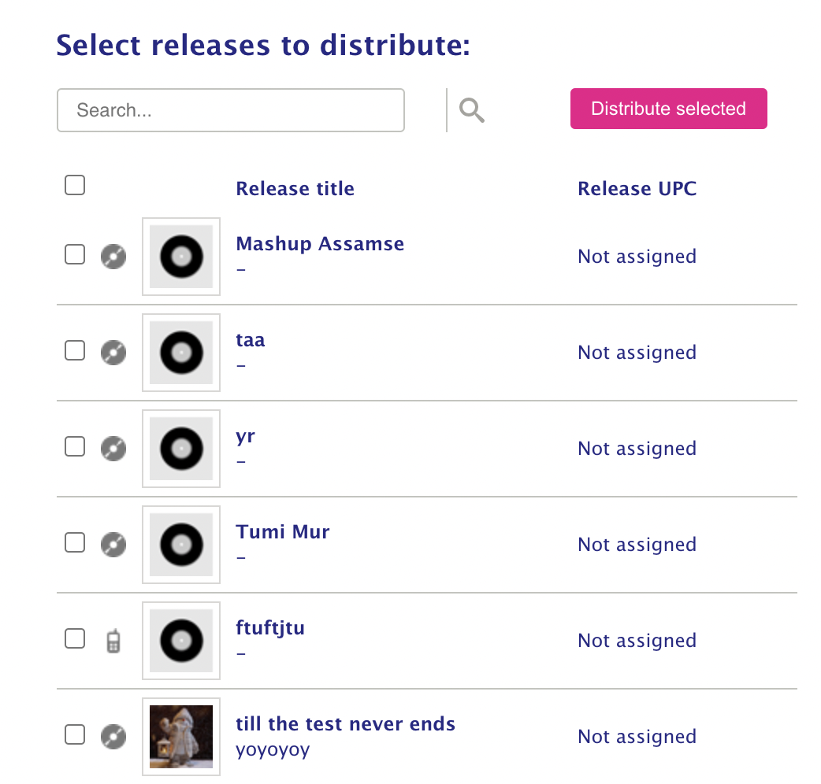
Task: Check the ftuftjtu release checkbox
Action: 75,638
